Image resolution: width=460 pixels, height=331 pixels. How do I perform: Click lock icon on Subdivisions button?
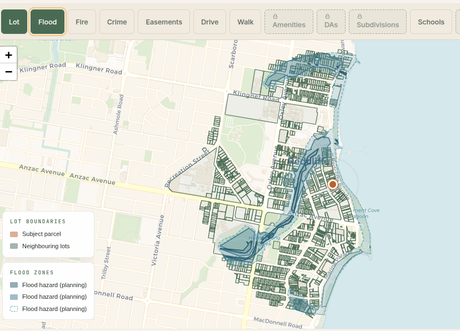coord(359,17)
